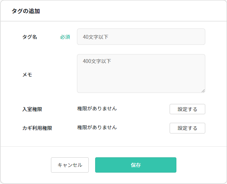Click the 40文字以下 placeholder text
This screenshot has height=184, width=227.
pyautogui.click(x=96, y=37)
